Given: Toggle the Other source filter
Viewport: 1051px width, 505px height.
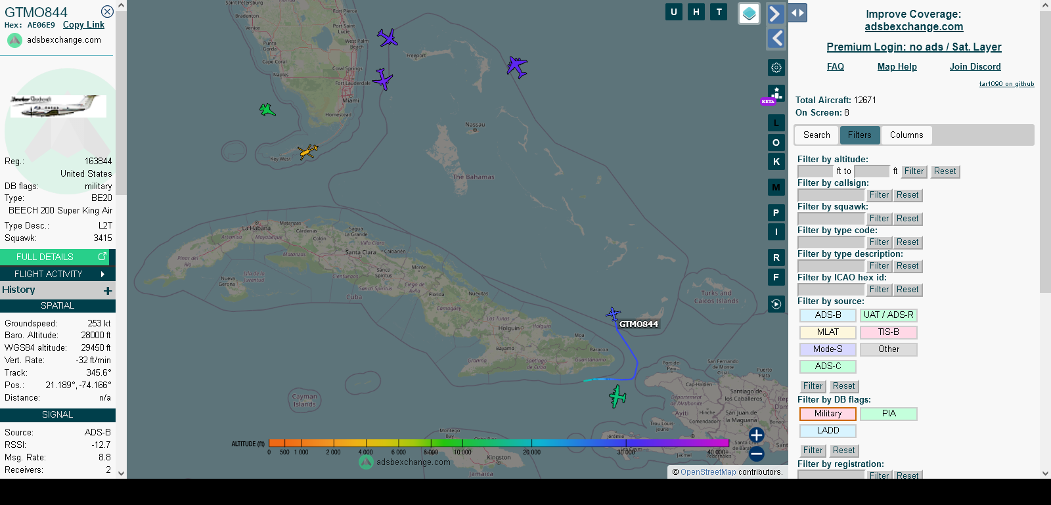Looking at the screenshot, I should [889, 349].
